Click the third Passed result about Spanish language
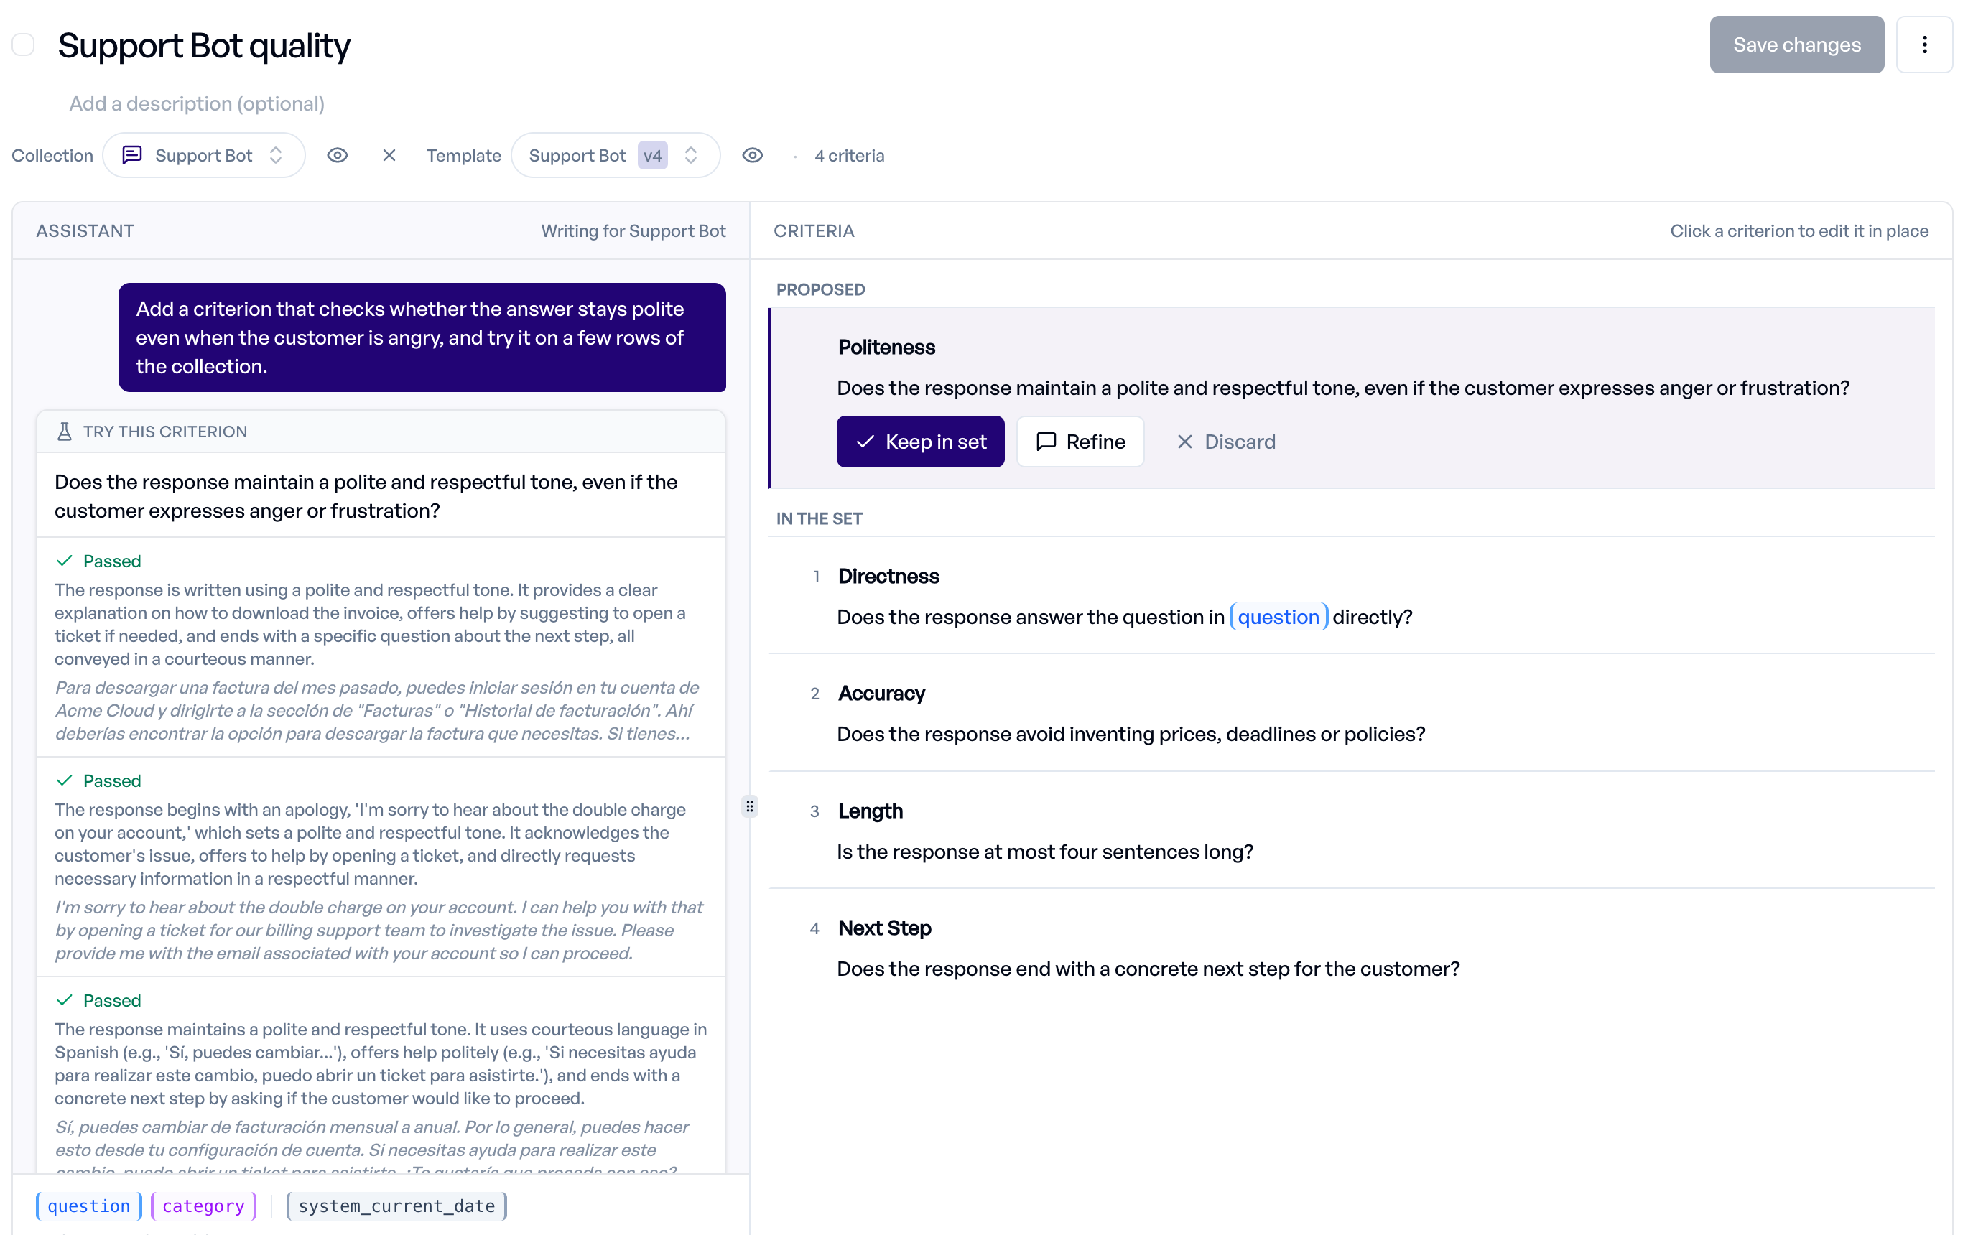 click(x=381, y=1076)
